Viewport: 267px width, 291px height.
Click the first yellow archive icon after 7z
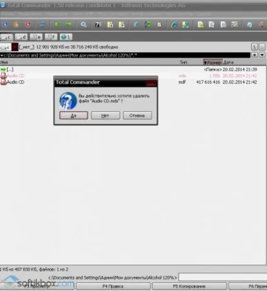point(110,25)
